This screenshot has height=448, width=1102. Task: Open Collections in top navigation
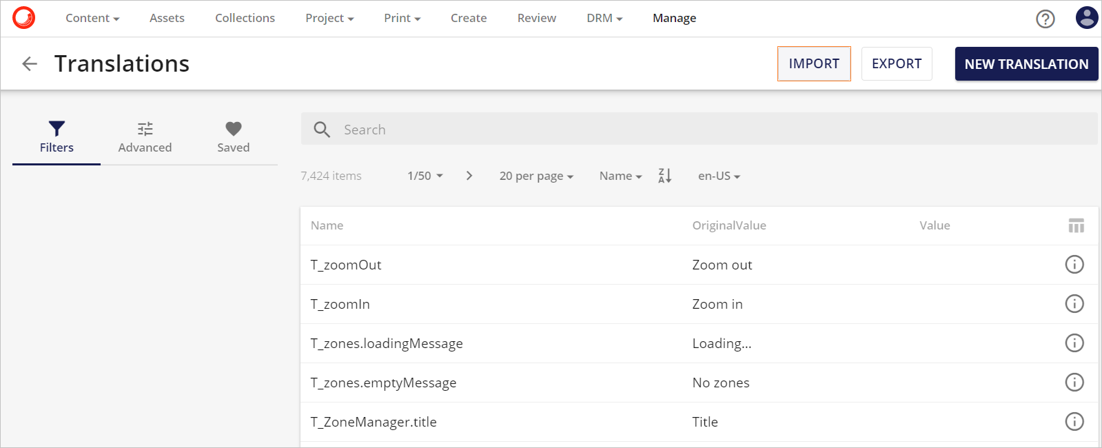pyautogui.click(x=245, y=18)
